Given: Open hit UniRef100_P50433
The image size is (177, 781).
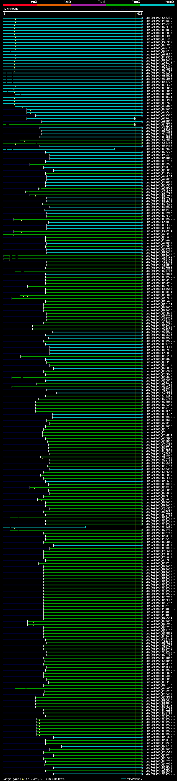Looking at the screenshot, I should (159, 24).
